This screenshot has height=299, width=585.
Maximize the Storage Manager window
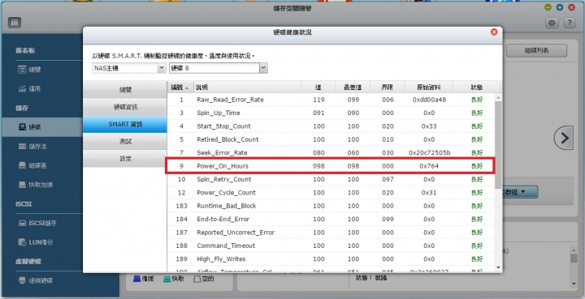pyautogui.click(x=560, y=7)
